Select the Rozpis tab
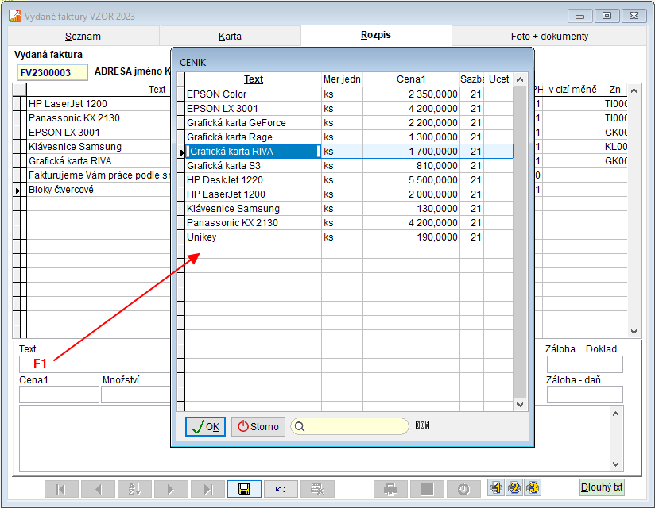Screen dimensions: 655x508 click(x=376, y=35)
